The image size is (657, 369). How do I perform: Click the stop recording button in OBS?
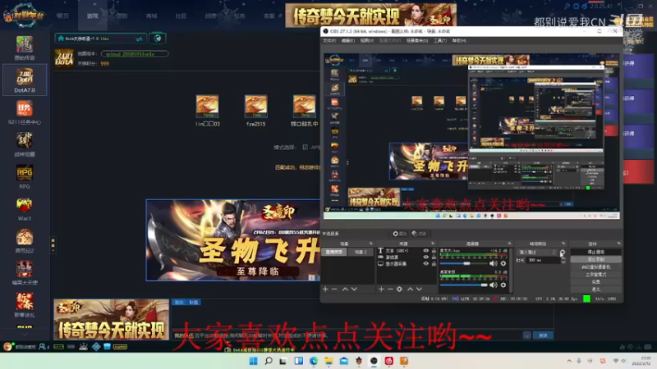pos(595,260)
